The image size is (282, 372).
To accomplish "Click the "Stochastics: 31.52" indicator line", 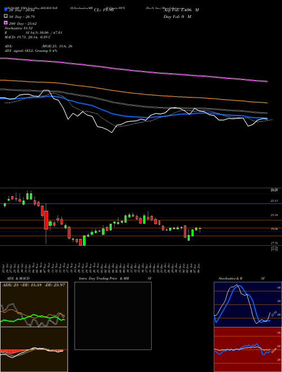I will pos(18,28).
